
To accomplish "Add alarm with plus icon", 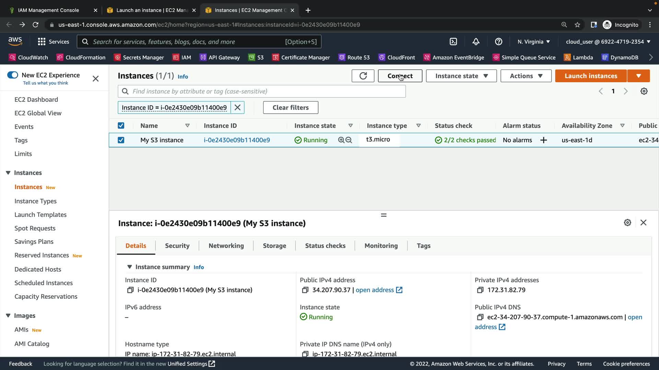I will pyautogui.click(x=543, y=140).
